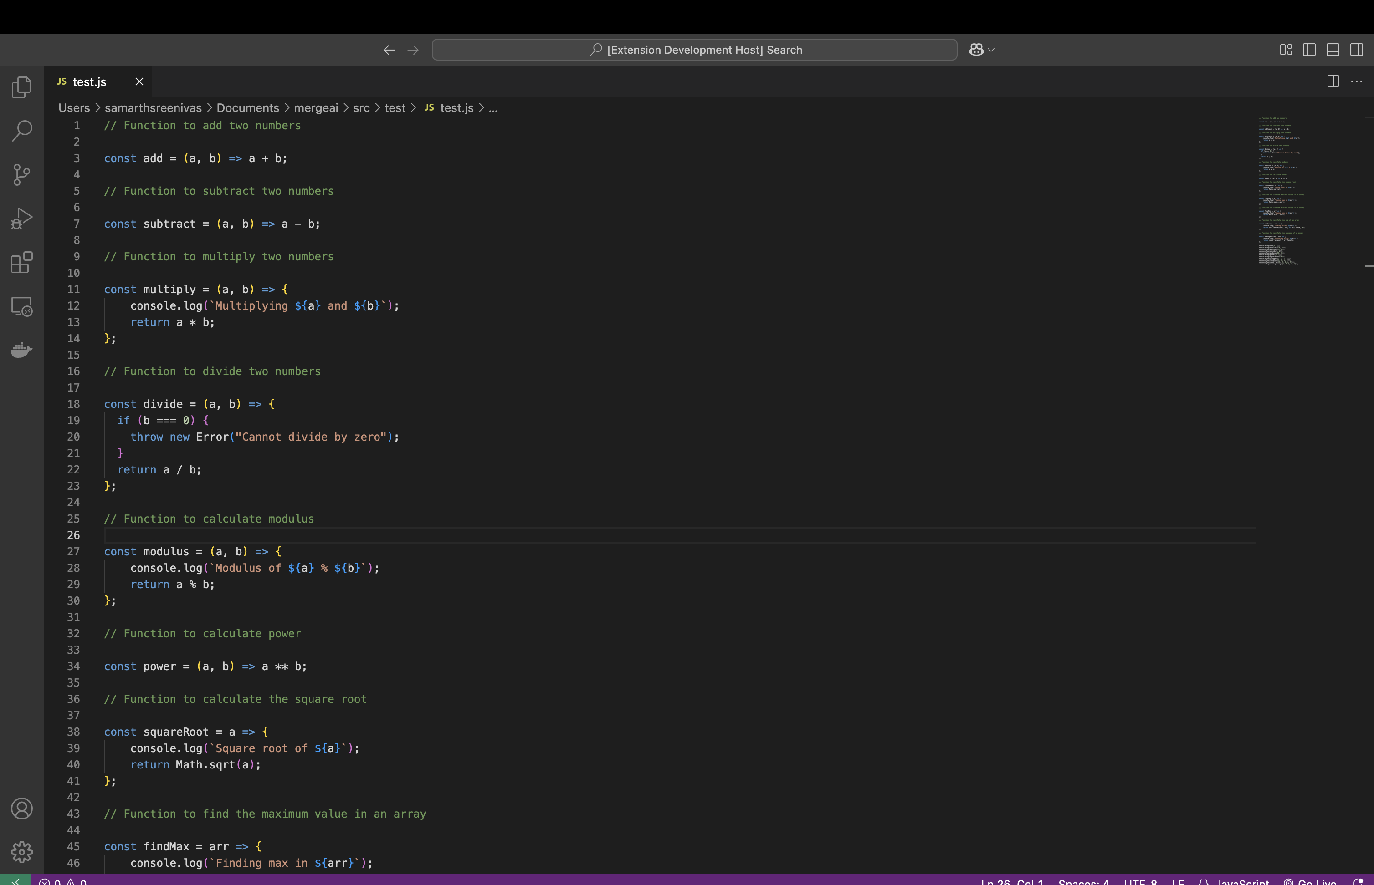The image size is (1374, 885).
Task: Click the Go Back navigation arrow
Action: pos(389,50)
